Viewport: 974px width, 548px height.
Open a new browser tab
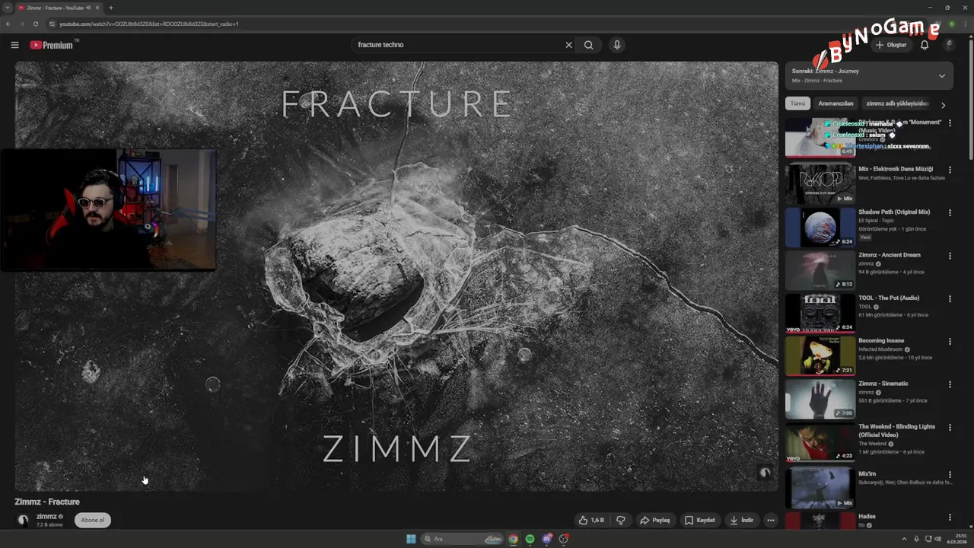(x=111, y=8)
